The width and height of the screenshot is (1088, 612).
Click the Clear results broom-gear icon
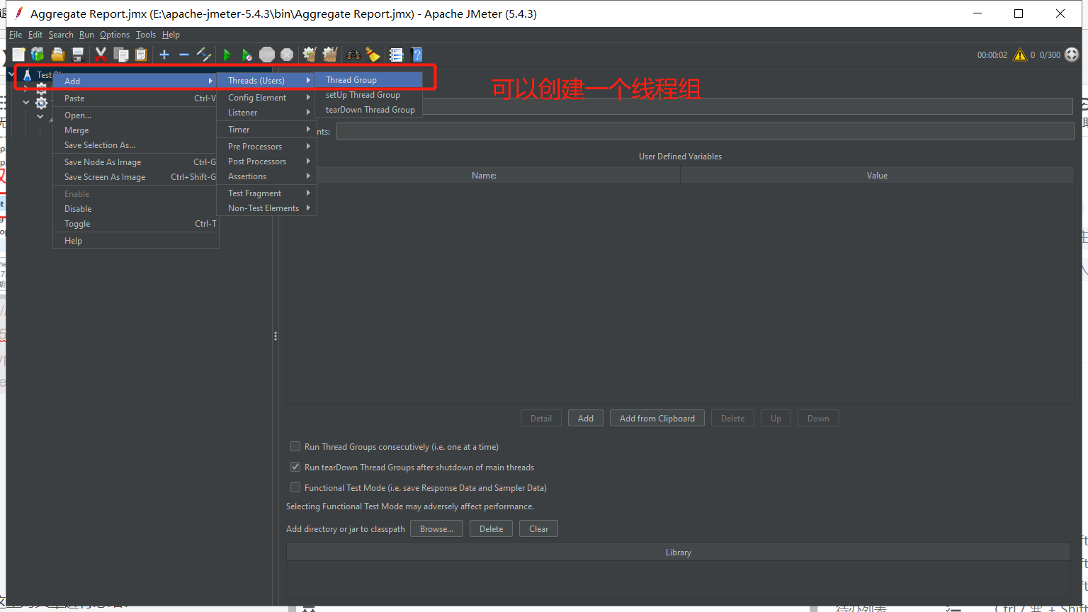coord(310,55)
